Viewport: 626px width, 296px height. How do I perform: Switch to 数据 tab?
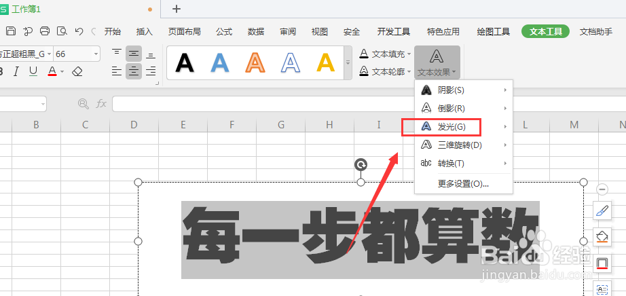[x=256, y=31]
